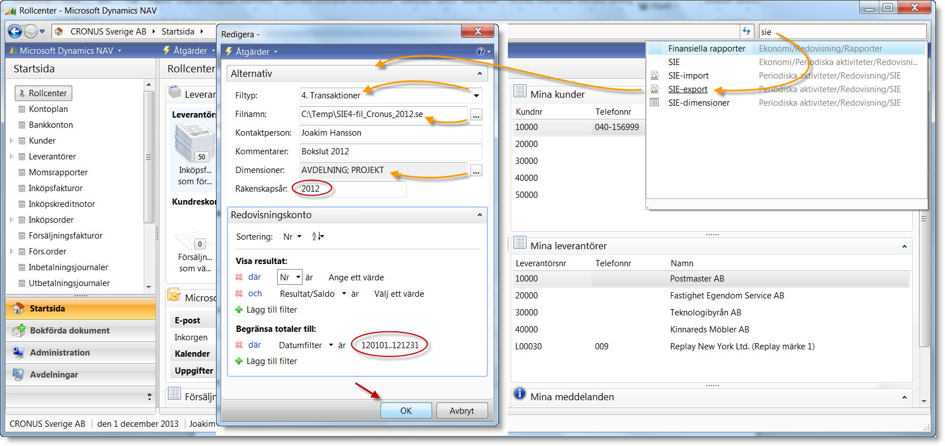Viewport: 945px width, 446px height.
Task: Click the Administration icon
Action: (19, 353)
